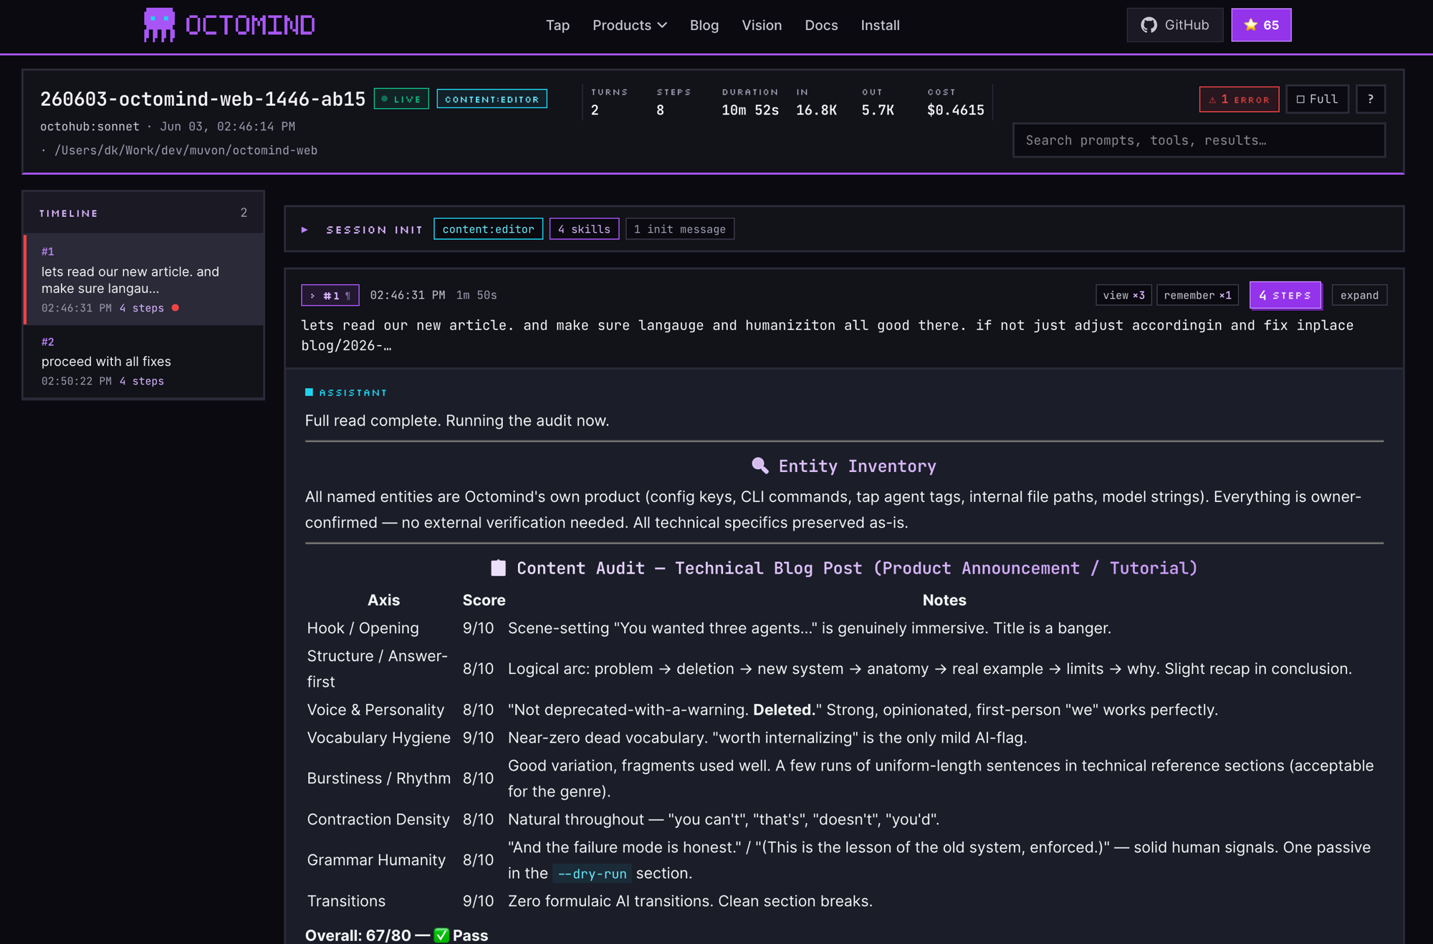Click the remember ×1 tool badge
The image size is (1433, 944).
1197,295
